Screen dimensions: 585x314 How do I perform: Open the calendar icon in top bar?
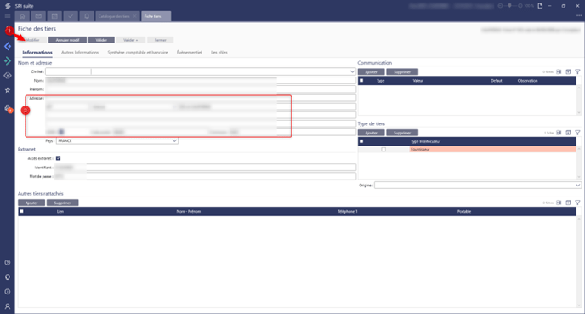[54, 16]
